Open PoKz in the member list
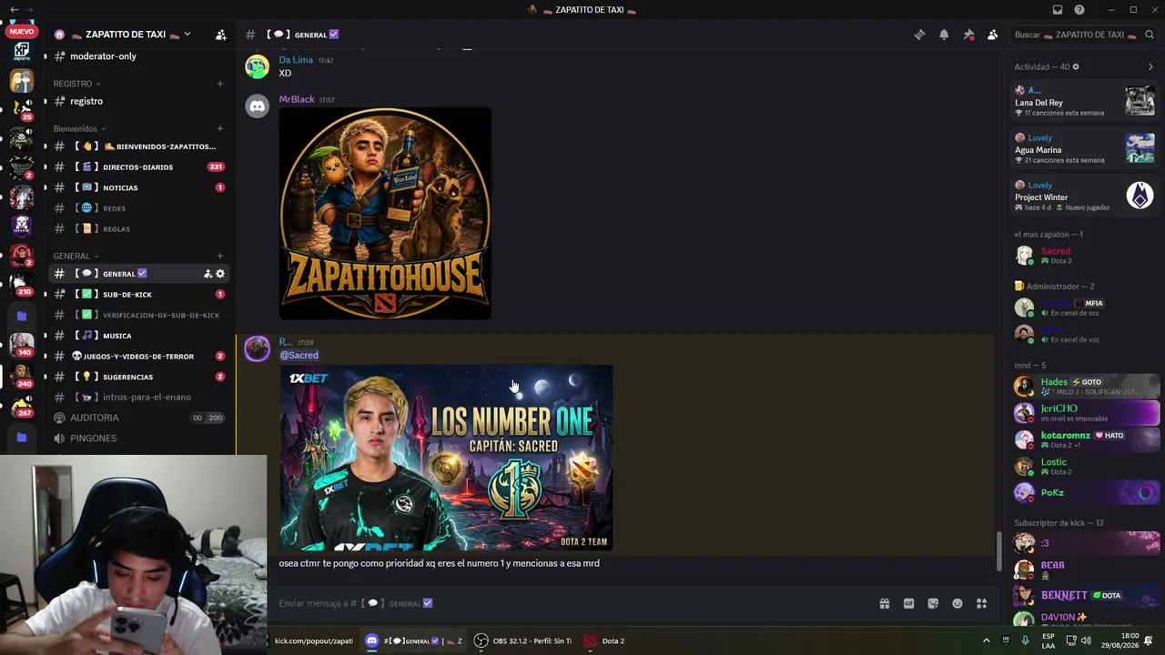This screenshot has height=655, width=1165. pos(1084,493)
